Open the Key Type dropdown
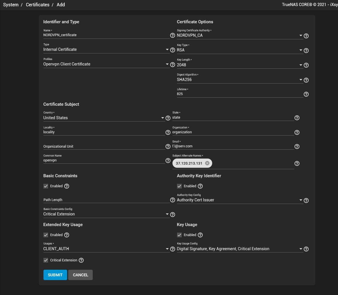The image size is (338, 295). click(240, 50)
